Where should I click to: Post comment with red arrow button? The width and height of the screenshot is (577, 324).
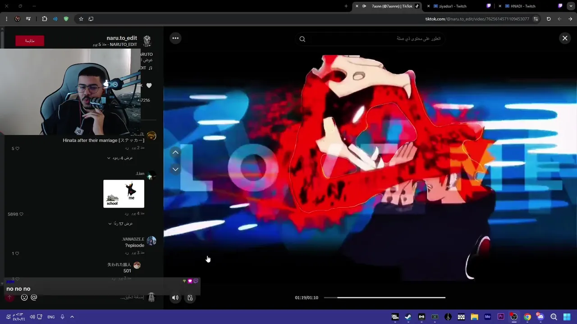pos(9,297)
